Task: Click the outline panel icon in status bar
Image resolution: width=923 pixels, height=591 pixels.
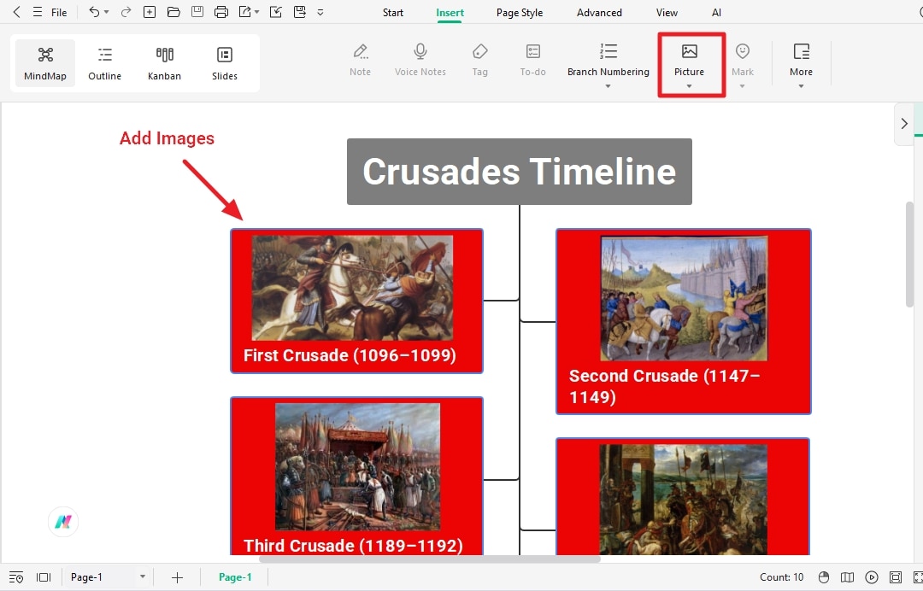Action: coord(16,576)
